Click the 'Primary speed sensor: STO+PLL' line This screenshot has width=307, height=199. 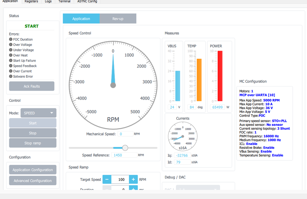tap(263, 121)
